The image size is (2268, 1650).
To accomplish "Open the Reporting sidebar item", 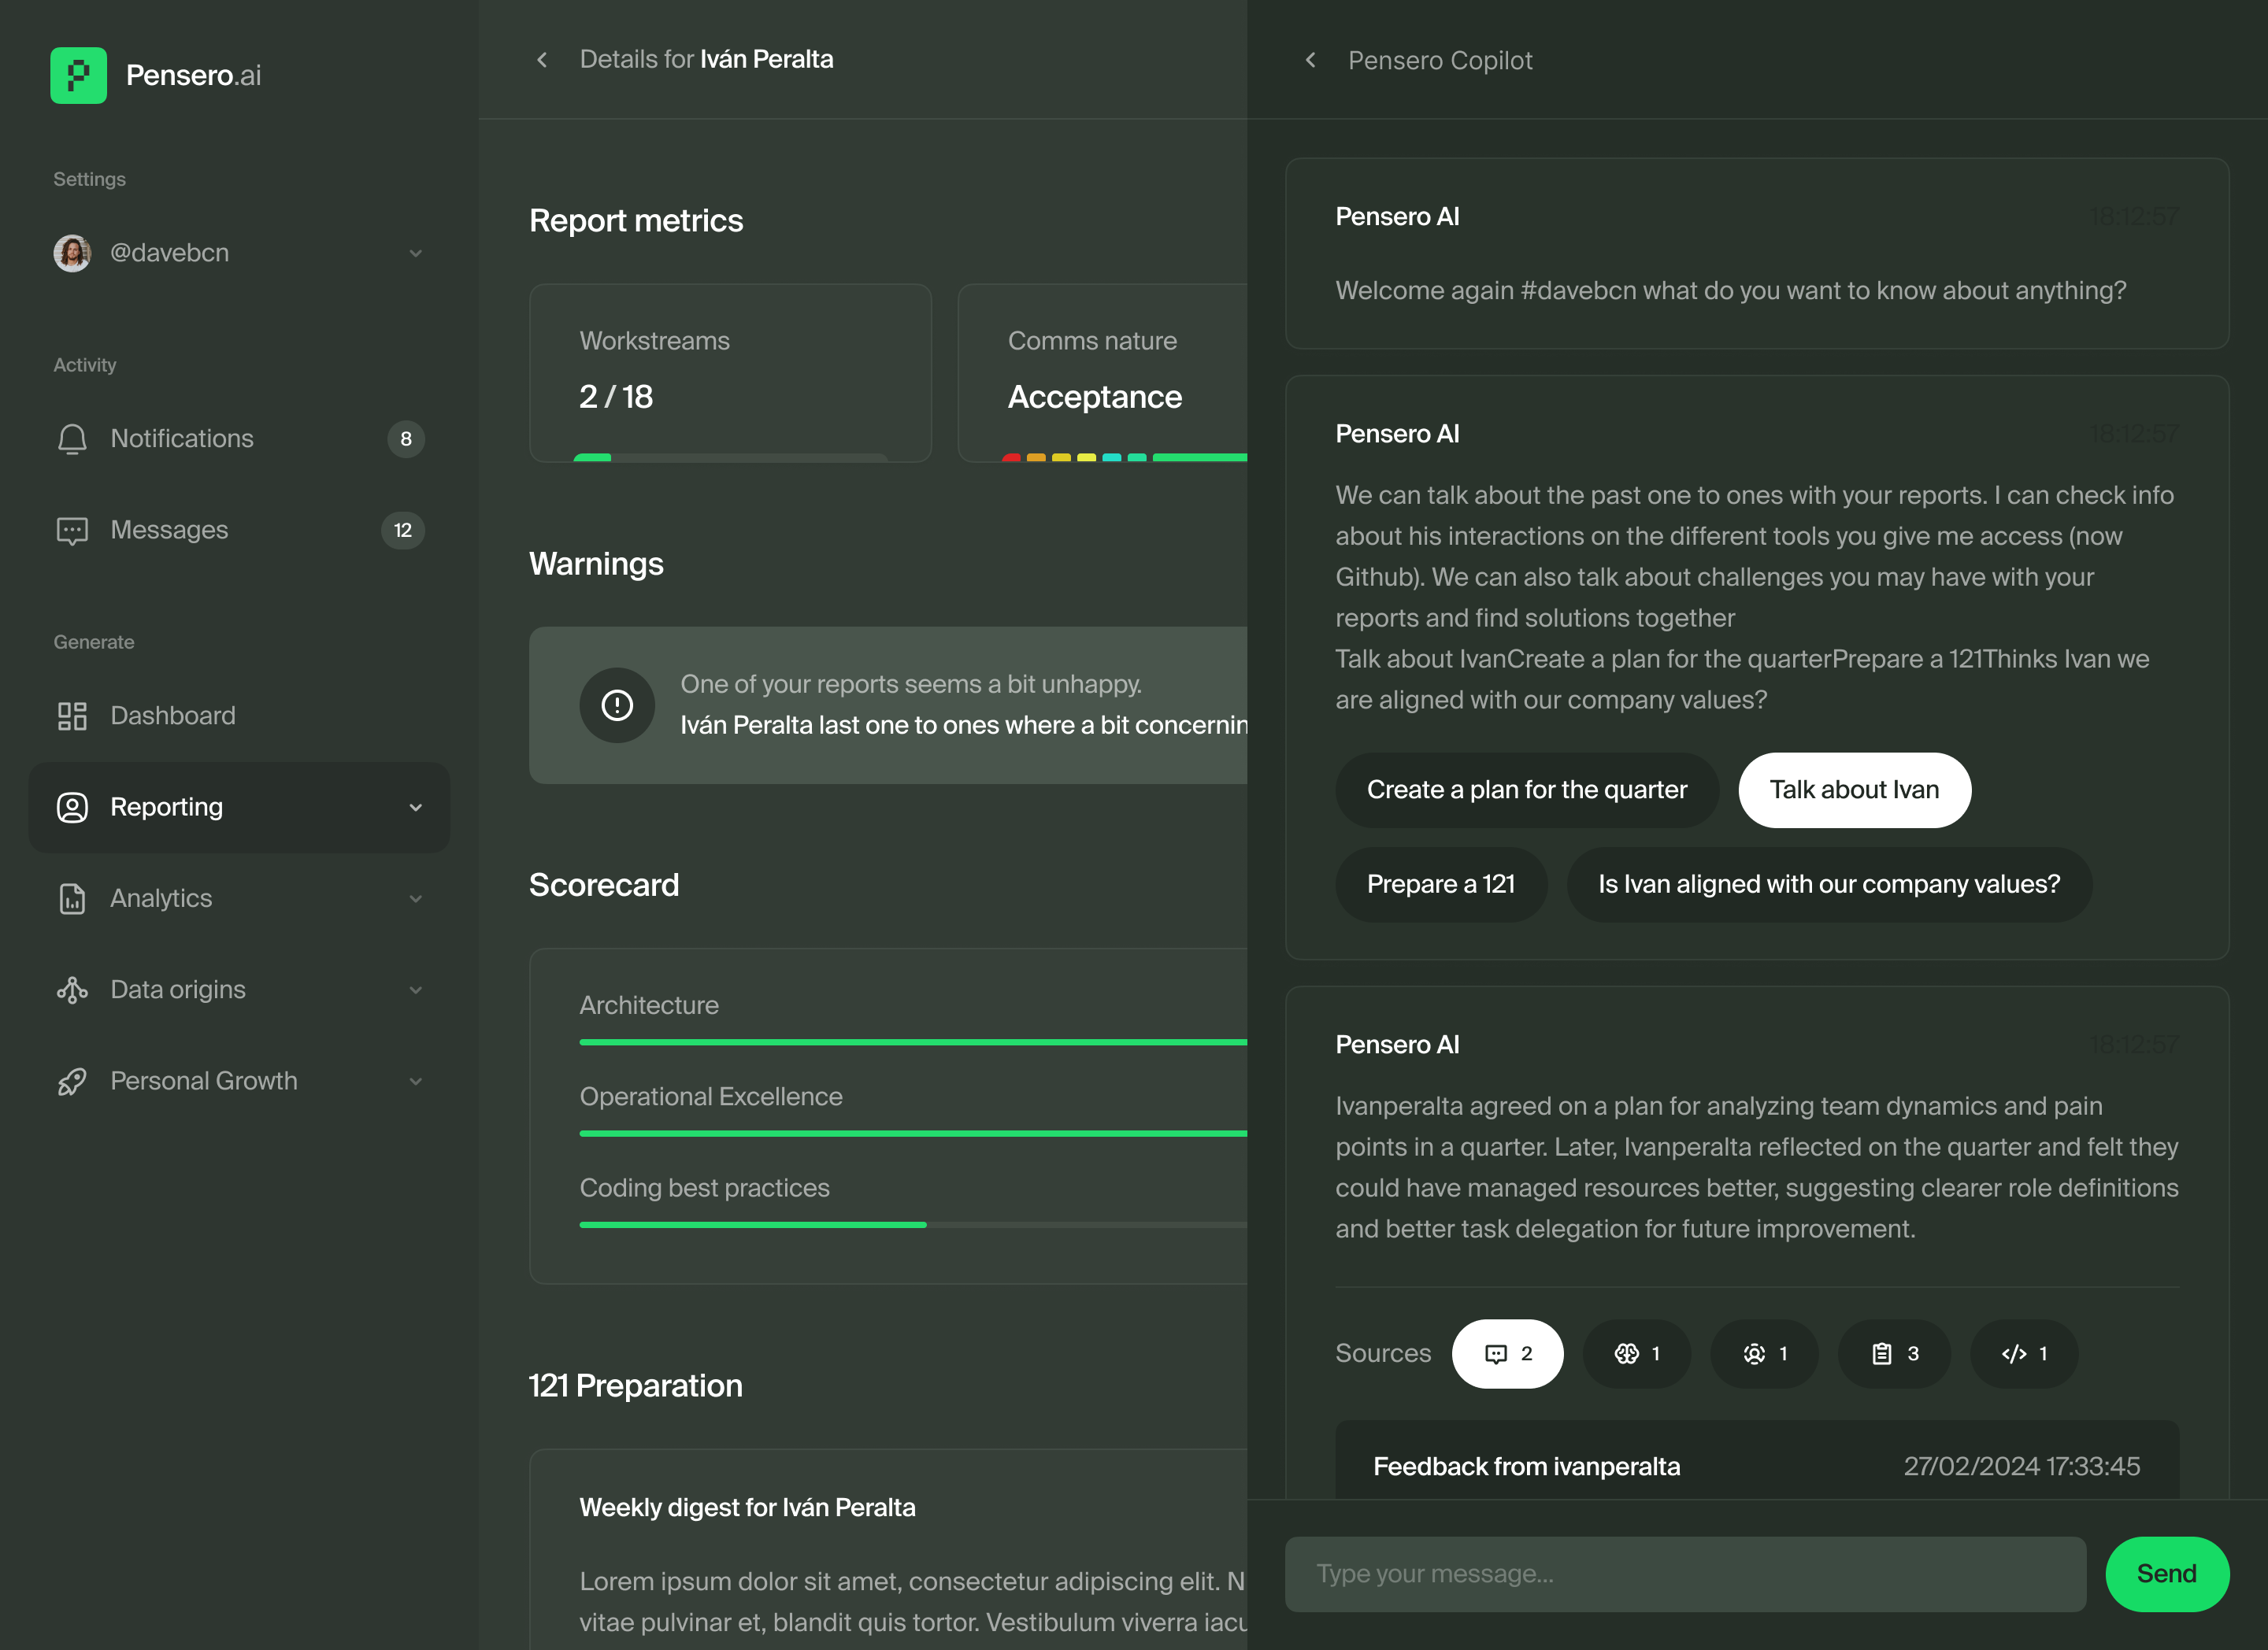I will pyautogui.click(x=167, y=808).
